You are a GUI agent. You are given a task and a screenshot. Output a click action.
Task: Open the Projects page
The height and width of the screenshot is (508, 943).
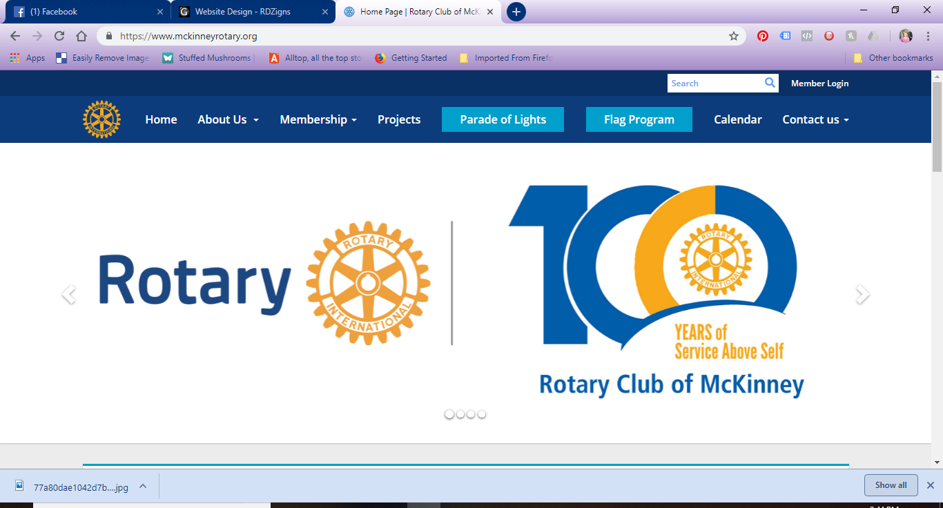click(x=399, y=119)
